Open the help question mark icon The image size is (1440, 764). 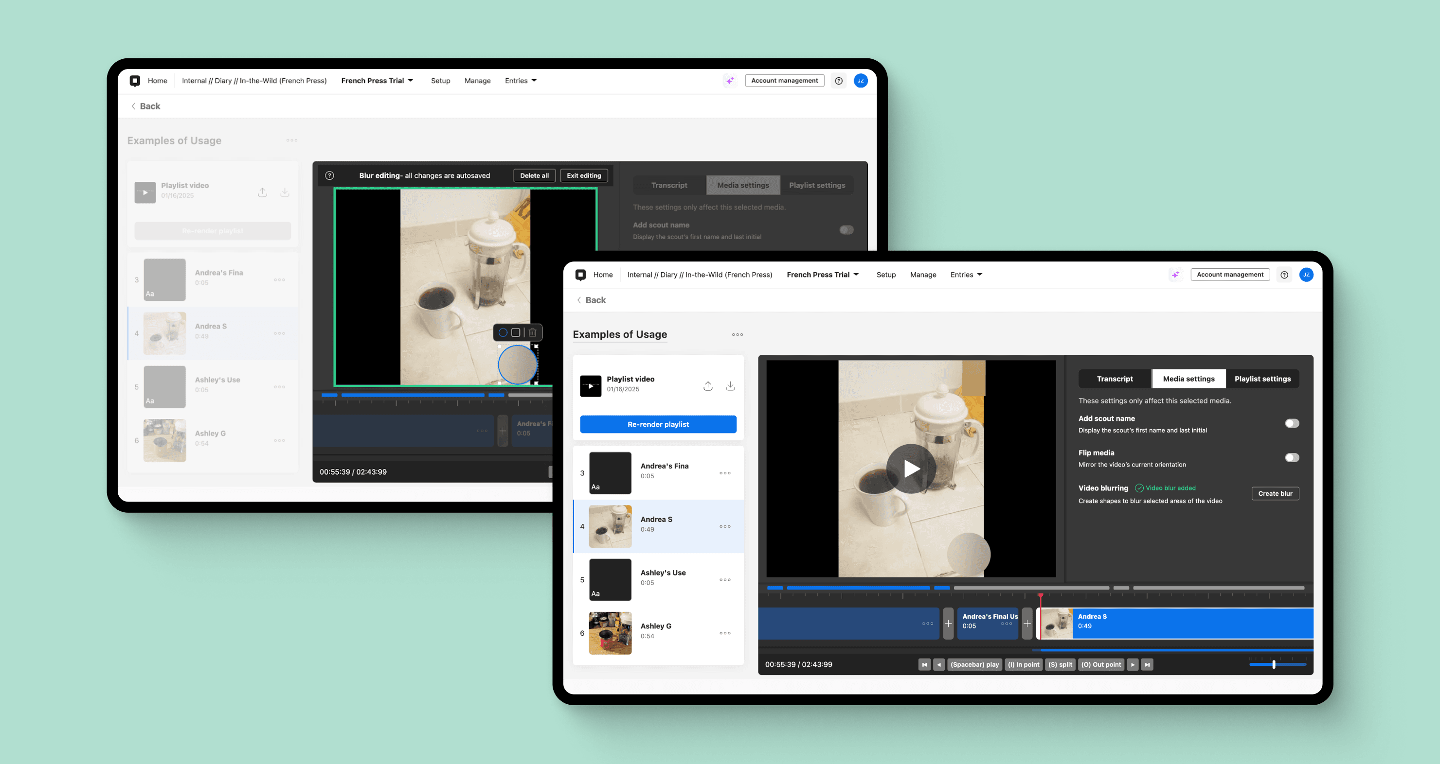[1284, 275]
